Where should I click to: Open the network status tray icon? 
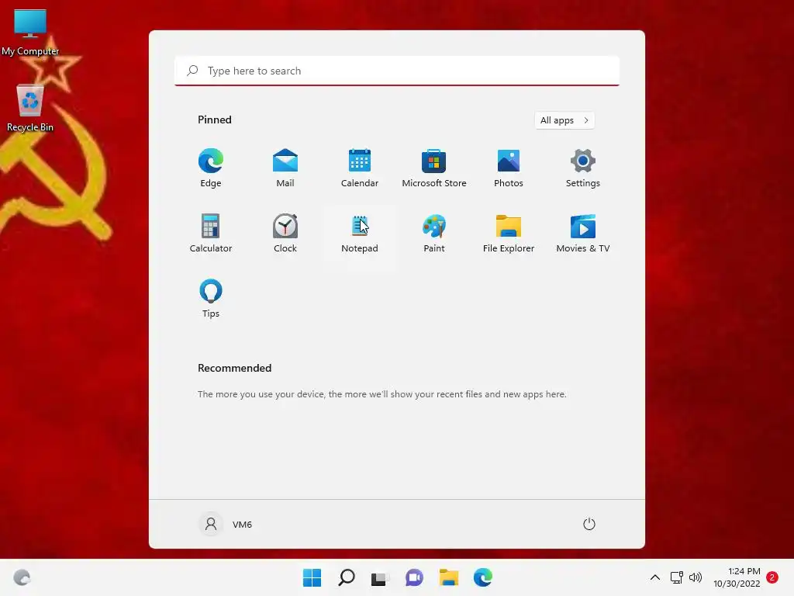[676, 577]
